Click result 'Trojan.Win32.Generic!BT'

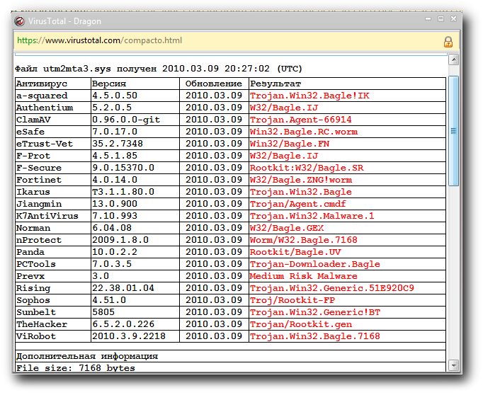[x=315, y=312]
